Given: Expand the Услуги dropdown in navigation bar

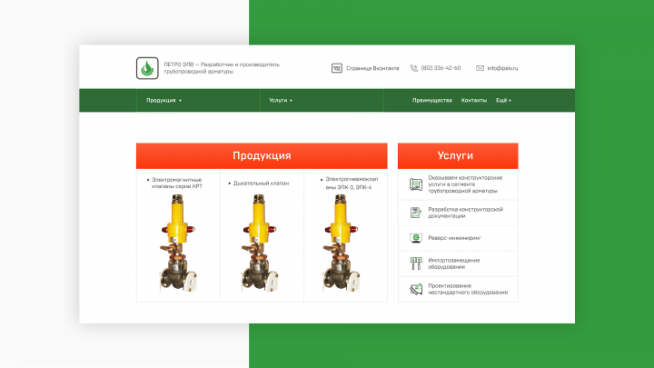Looking at the screenshot, I should coord(281,101).
